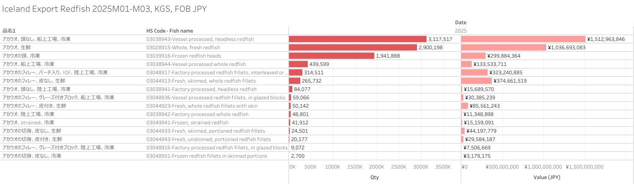Click the Qty axis title
Viewport: 634px width, 184px height.
(375, 177)
